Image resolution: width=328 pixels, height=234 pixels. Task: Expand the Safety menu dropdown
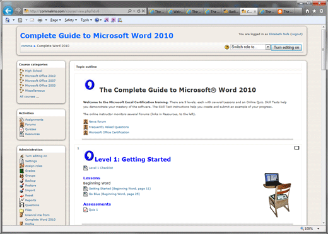coord(71,20)
